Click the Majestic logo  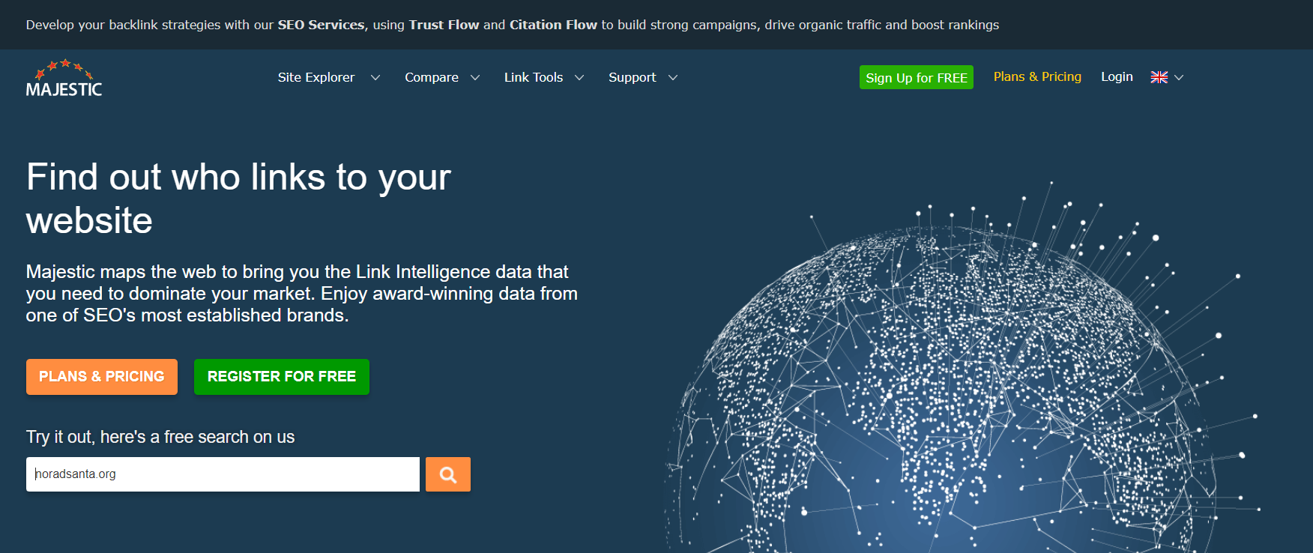coord(64,79)
